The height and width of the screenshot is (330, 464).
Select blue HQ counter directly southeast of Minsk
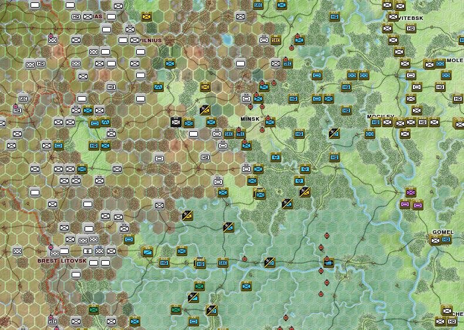[299, 134]
